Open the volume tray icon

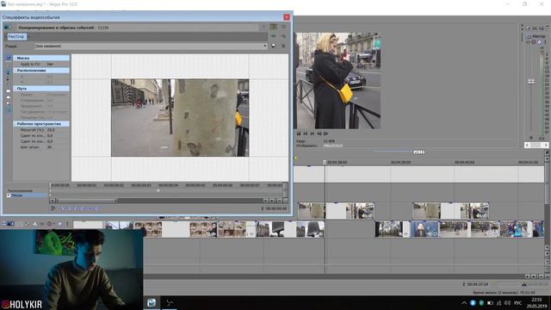click(x=507, y=303)
